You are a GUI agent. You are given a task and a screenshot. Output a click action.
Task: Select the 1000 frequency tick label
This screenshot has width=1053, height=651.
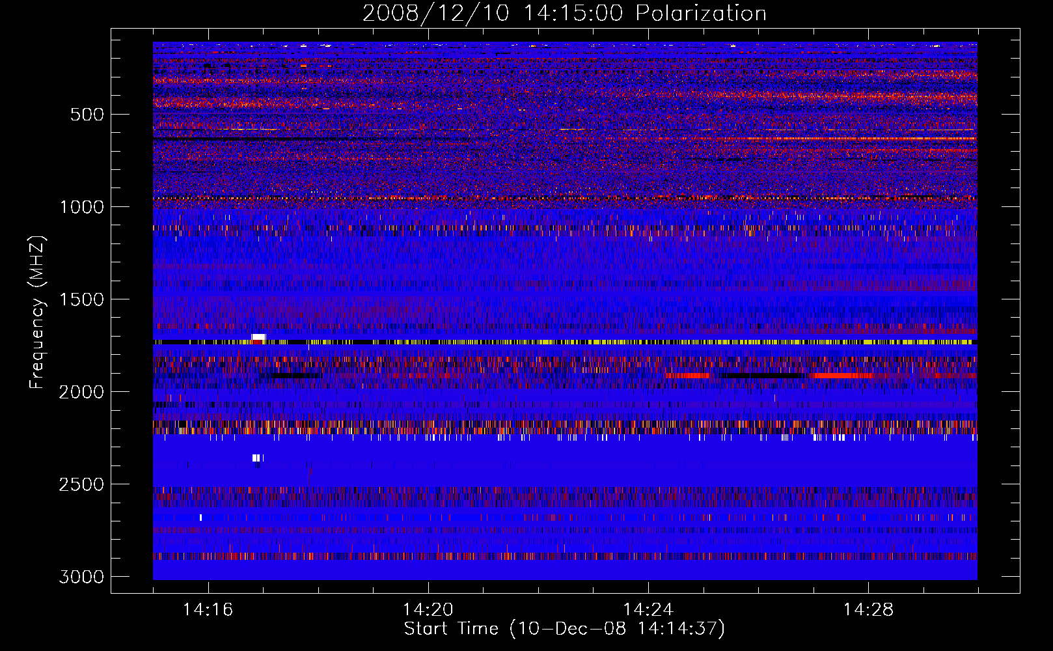pos(81,207)
